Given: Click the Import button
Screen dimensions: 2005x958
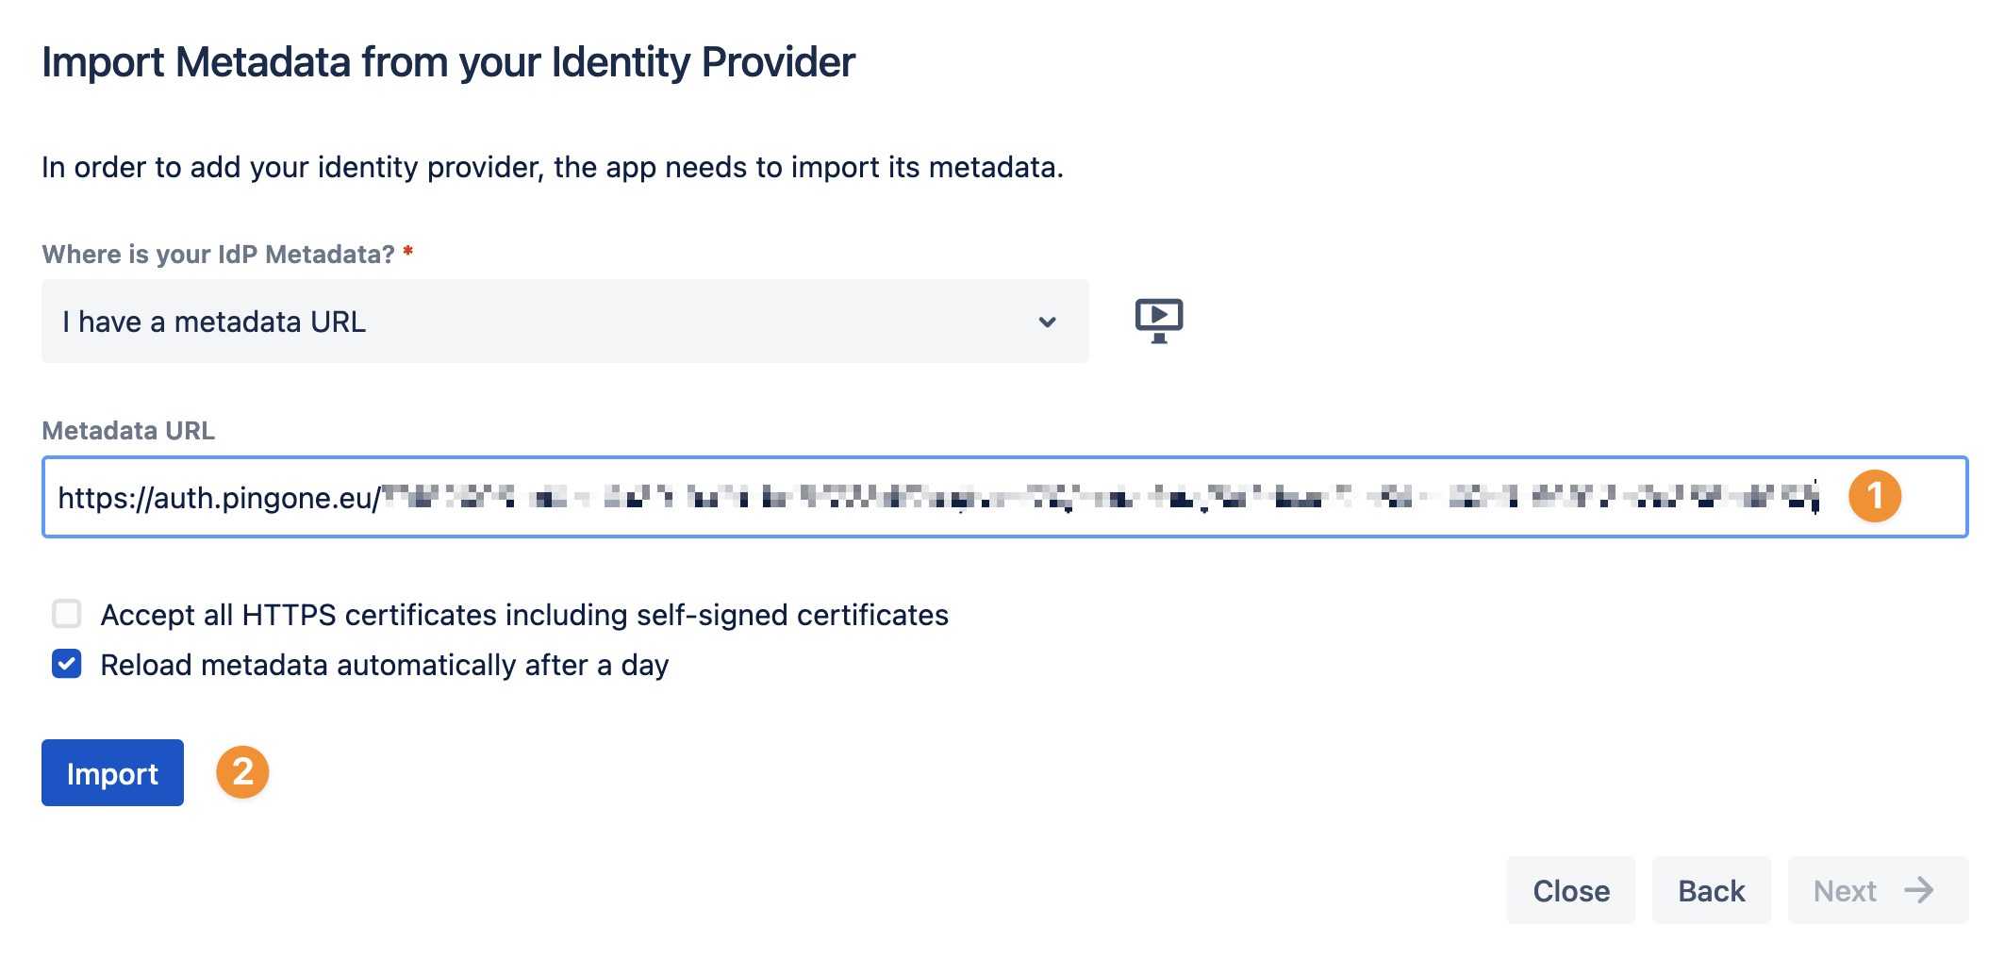Looking at the screenshot, I should (x=112, y=772).
